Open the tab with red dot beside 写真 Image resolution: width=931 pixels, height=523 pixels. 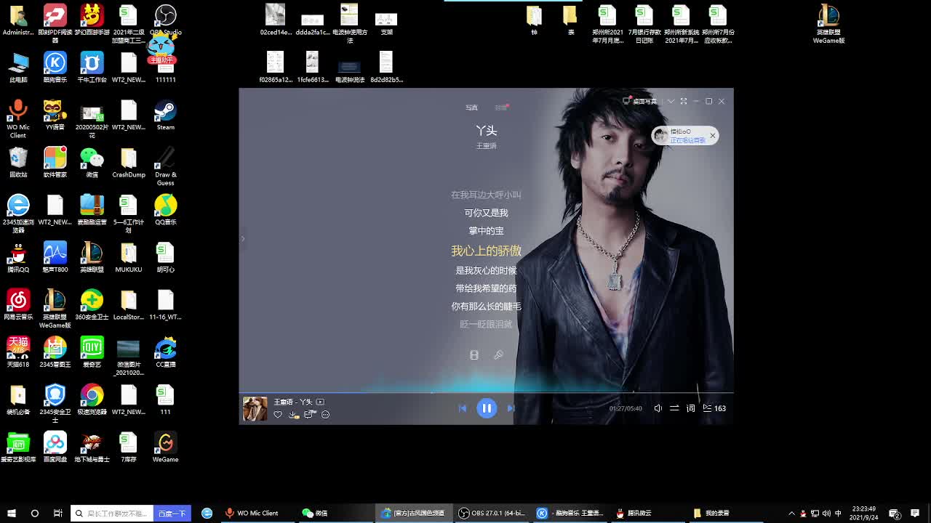tap(500, 108)
